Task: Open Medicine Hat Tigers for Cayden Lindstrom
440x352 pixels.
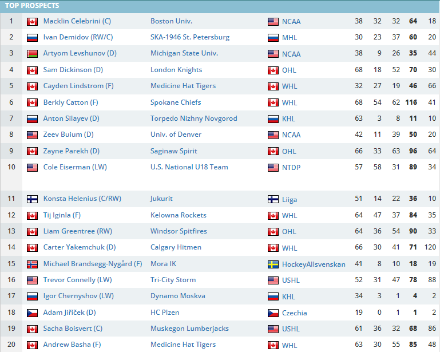Action: coord(183,86)
